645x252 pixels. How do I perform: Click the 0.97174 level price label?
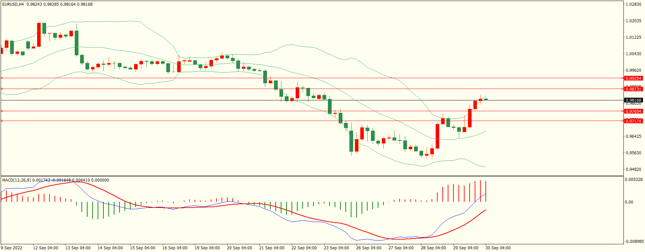[x=633, y=121]
